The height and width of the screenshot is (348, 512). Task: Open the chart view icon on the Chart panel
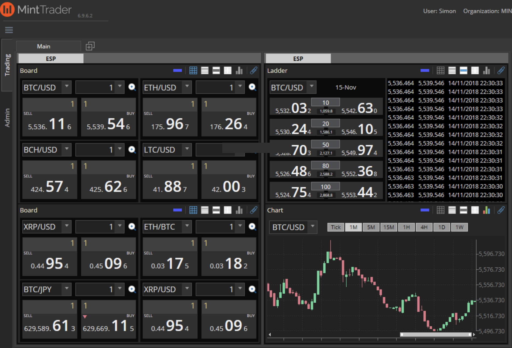486,210
